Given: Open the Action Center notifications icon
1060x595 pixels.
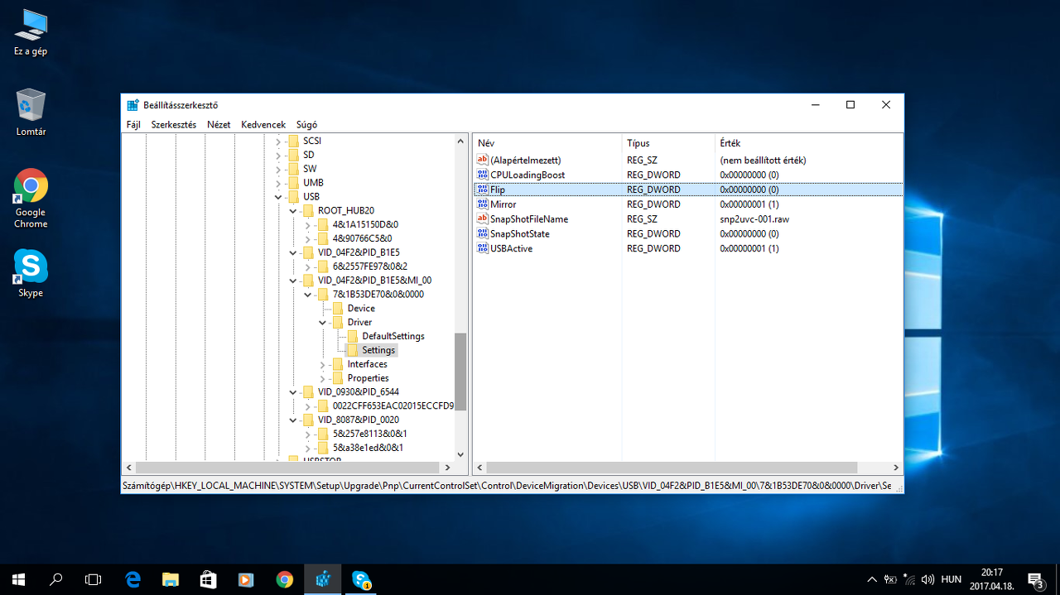Looking at the screenshot, I should pyautogui.click(x=1036, y=579).
